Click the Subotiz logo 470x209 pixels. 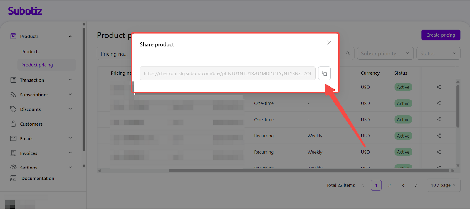[25, 11]
